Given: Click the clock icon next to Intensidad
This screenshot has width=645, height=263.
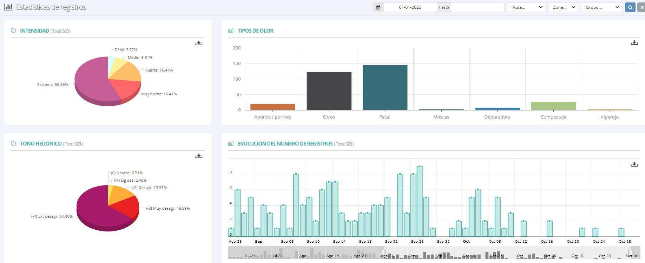Looking at the screenshot, I should point(13,31).
